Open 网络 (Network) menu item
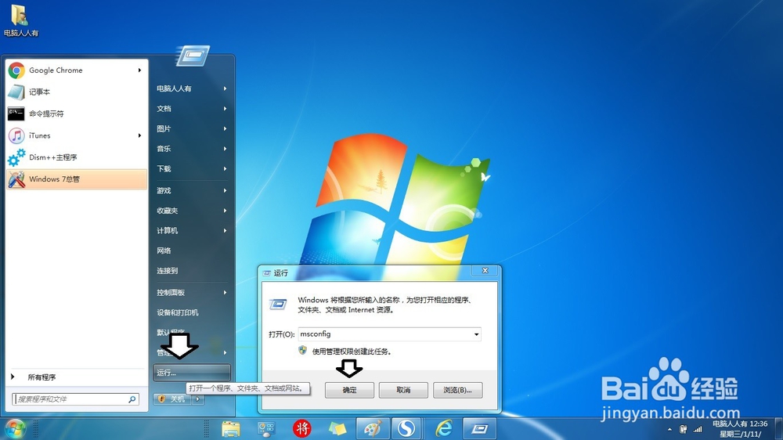The image size is (783, 440). (192, 251)
